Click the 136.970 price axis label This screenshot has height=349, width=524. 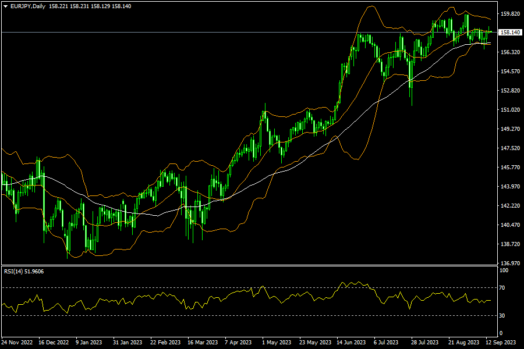511,263
